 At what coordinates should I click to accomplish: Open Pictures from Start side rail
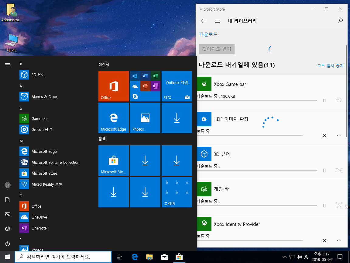[x=8, y=214]
